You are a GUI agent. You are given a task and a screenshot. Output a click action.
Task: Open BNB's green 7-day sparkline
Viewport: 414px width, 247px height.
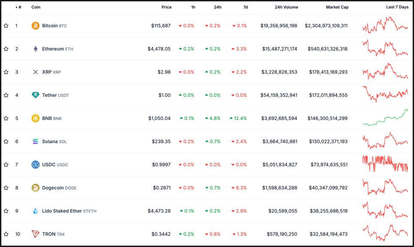(x=385, y=117)
